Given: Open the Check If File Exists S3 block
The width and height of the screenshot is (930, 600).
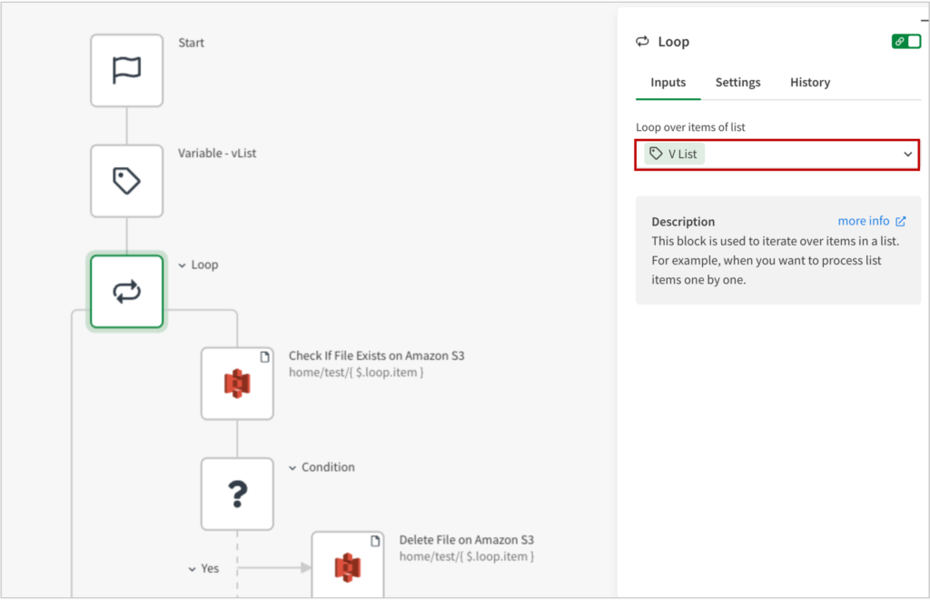Looking at the screenshot, I should coord(237,384).
